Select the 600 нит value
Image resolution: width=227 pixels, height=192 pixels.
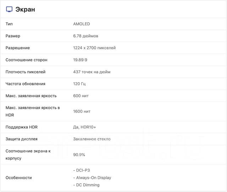pyautogui.click(x=81, y=96)
